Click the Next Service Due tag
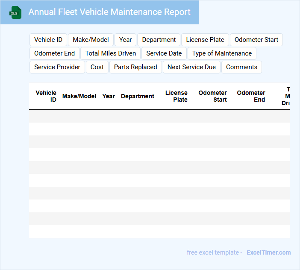Screen dimensions: 300x270 click(191, 67)
